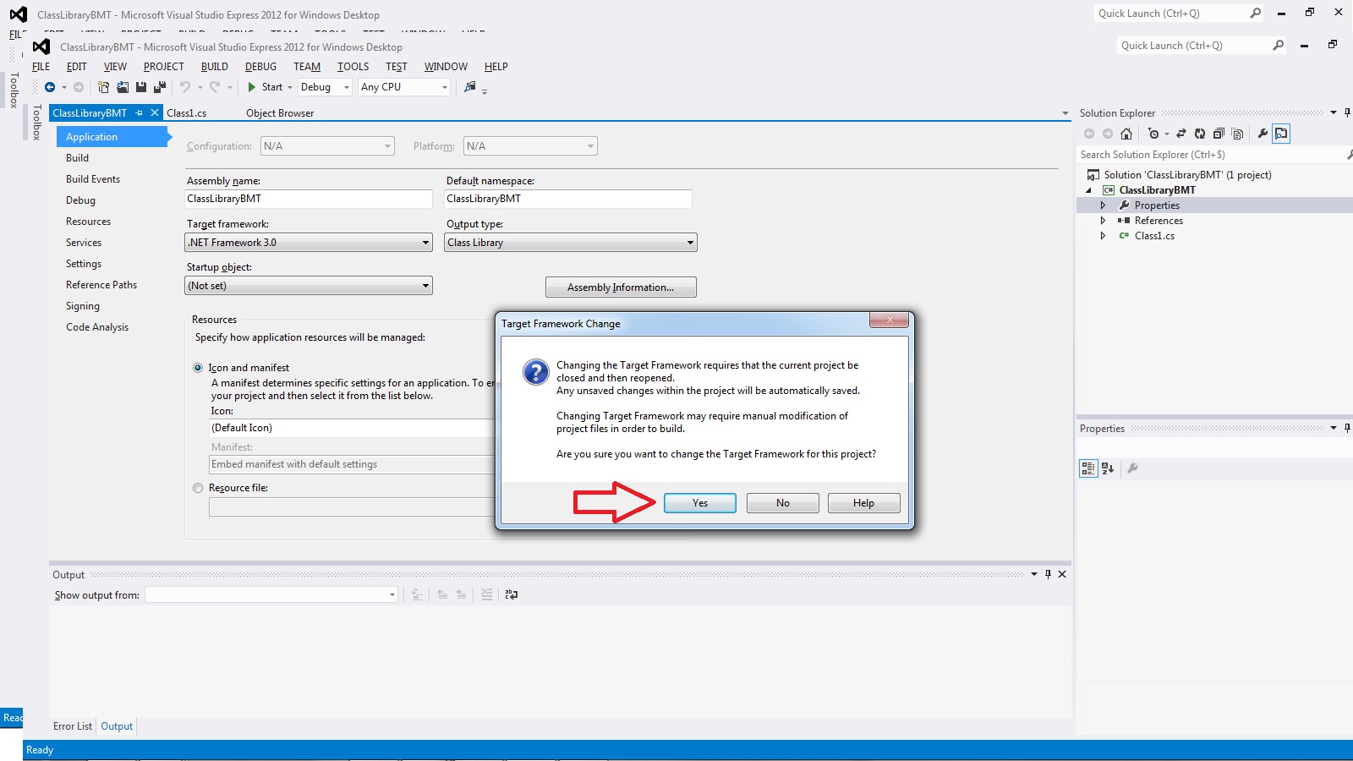Click No in Target Framework Change dialog
The height and width of the screenshot is (761, 1353).
(x=783, y=503)
